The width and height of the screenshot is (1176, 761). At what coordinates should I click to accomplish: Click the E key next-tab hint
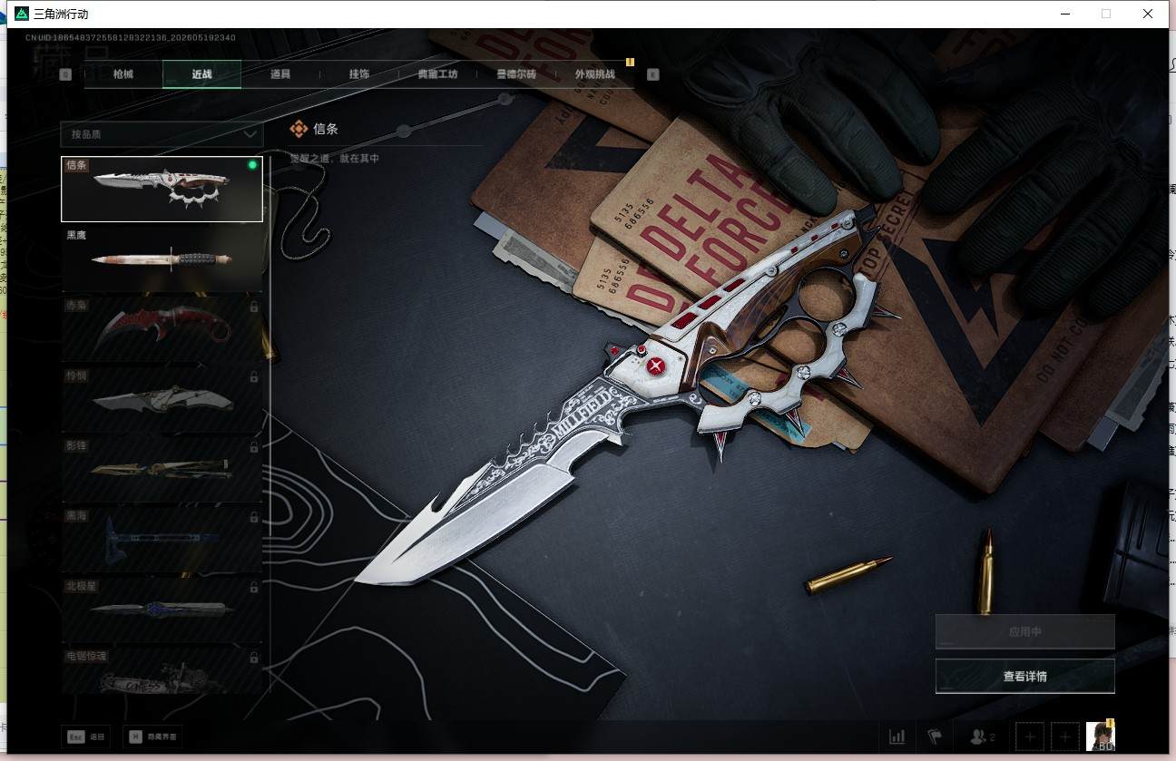click(653, 74)
